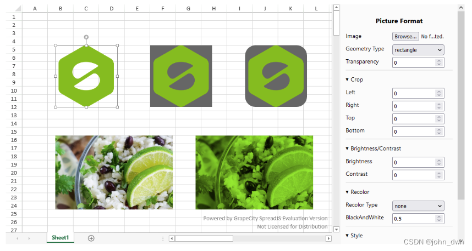Click the spreadsheet horizontal scrollbar thumb
Viewport: 472px width, 251px height.
click(x=204, y=238)
